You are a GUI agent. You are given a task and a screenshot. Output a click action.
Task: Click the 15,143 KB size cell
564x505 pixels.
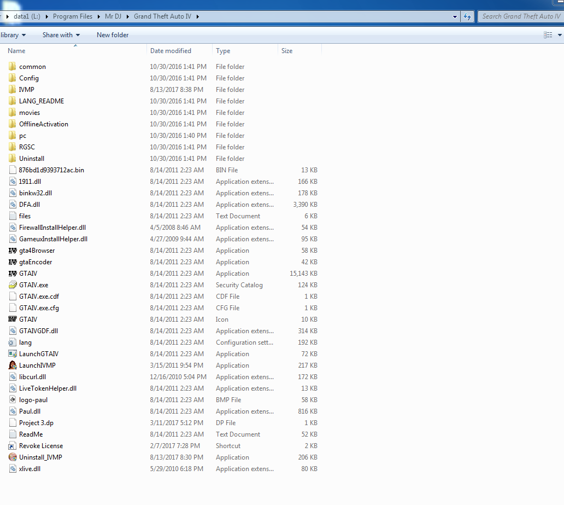click(303, 274)
